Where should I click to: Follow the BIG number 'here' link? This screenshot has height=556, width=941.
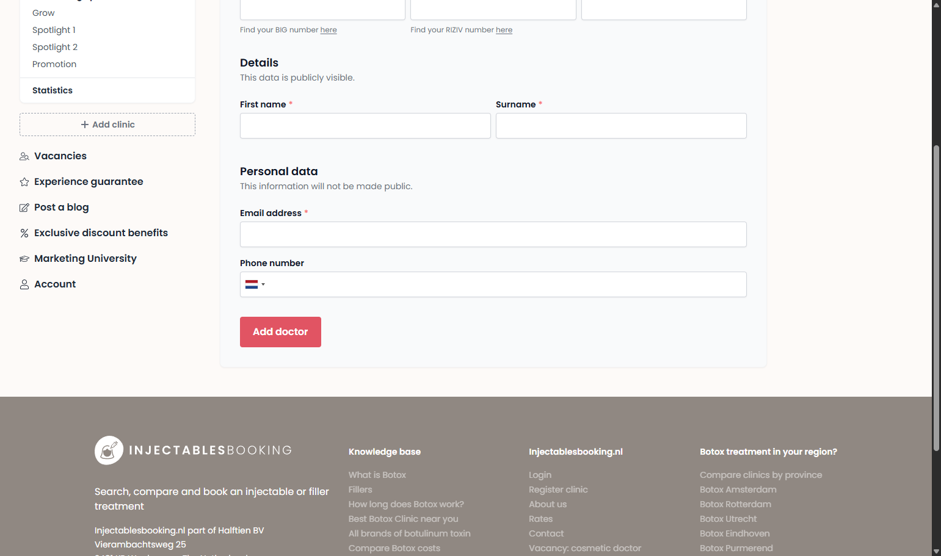pos(329,30)
